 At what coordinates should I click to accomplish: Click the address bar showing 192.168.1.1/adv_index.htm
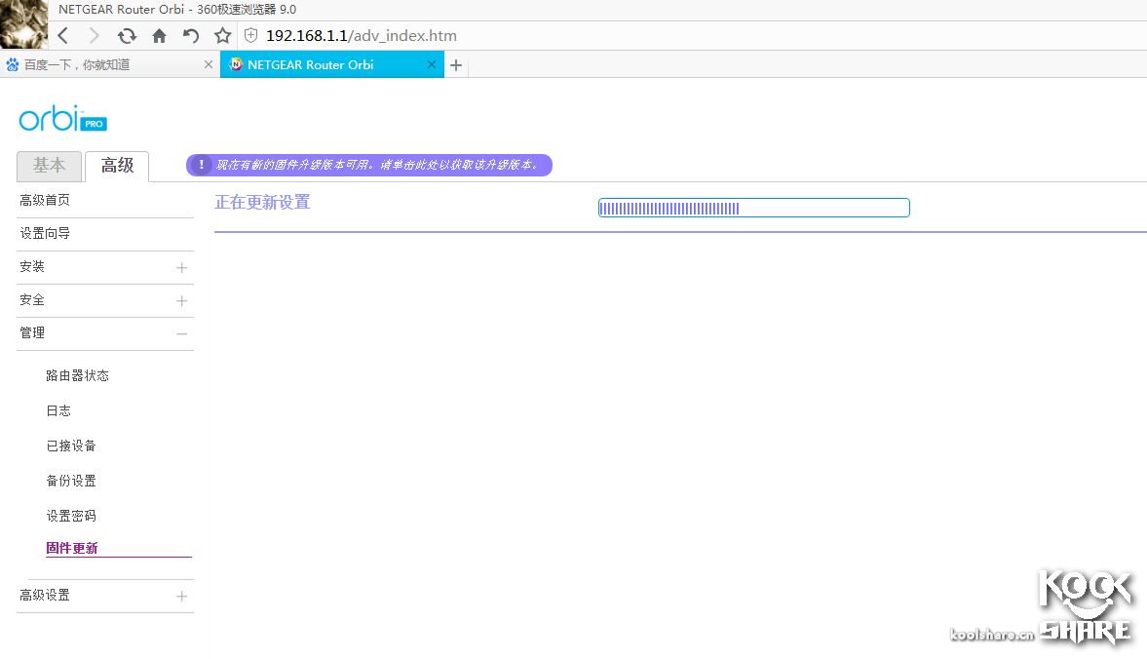tap(362, 35)
